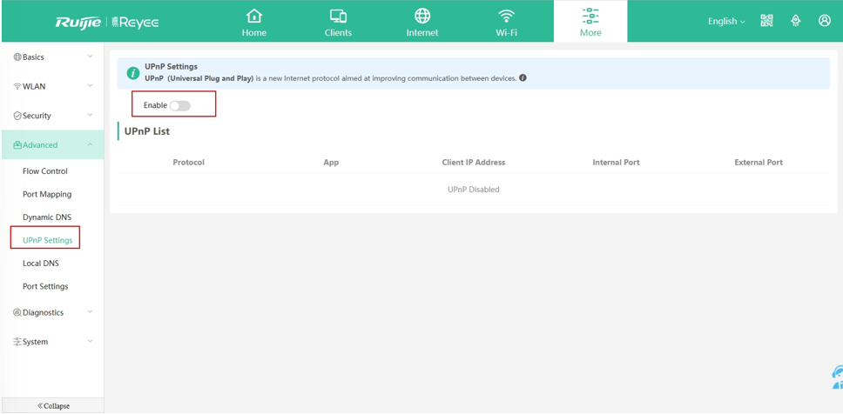Open Port Mapping in sidebar
This screenshot has width=843, height=414.
[47, 195]
